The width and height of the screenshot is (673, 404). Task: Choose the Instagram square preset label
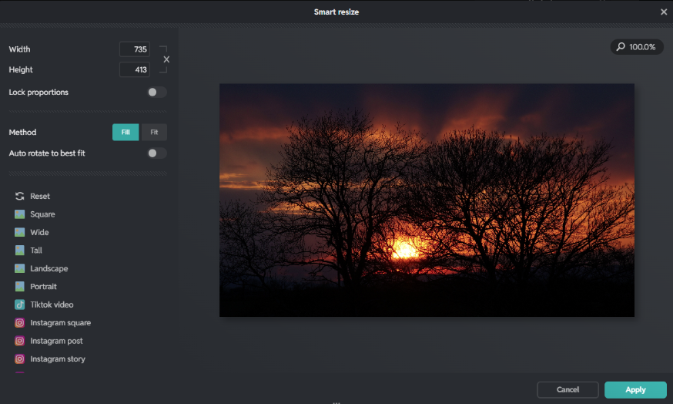(x=61, y=322)
